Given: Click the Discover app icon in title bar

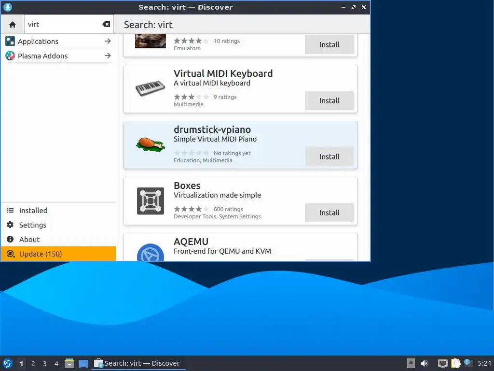Looking at the screenshot, I should [8, 7].
